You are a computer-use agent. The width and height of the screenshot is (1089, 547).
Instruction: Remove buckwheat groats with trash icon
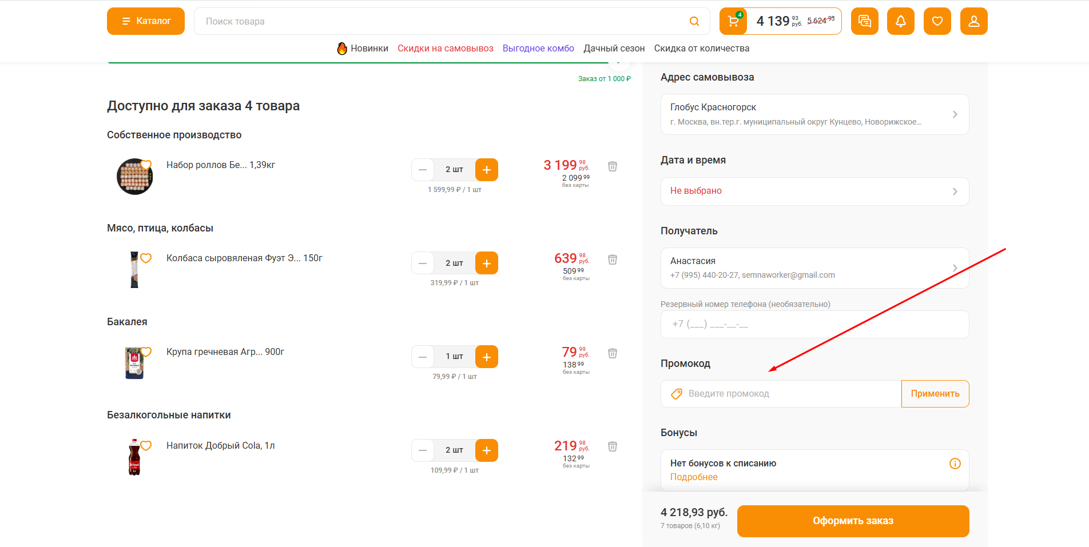tap(612, 353)
